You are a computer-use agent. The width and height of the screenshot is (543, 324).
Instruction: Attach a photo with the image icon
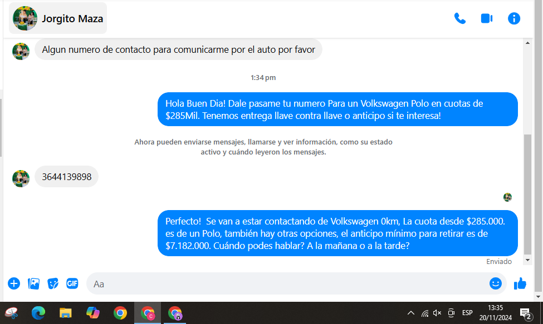[33, 283]
